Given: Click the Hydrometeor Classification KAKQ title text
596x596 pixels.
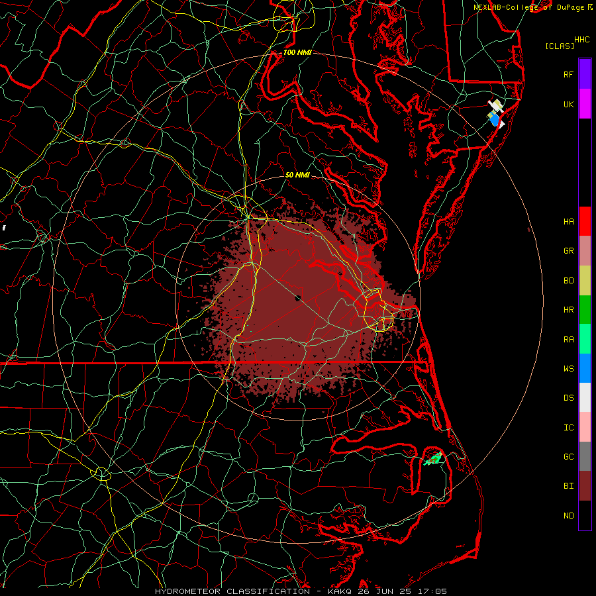Looking at the screenshot, I should (300, 591).
